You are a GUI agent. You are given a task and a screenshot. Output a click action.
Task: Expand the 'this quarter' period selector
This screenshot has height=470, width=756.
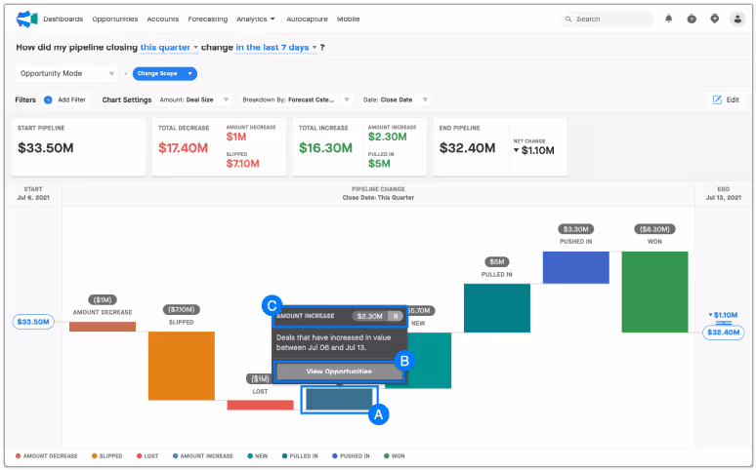[169, 47]
